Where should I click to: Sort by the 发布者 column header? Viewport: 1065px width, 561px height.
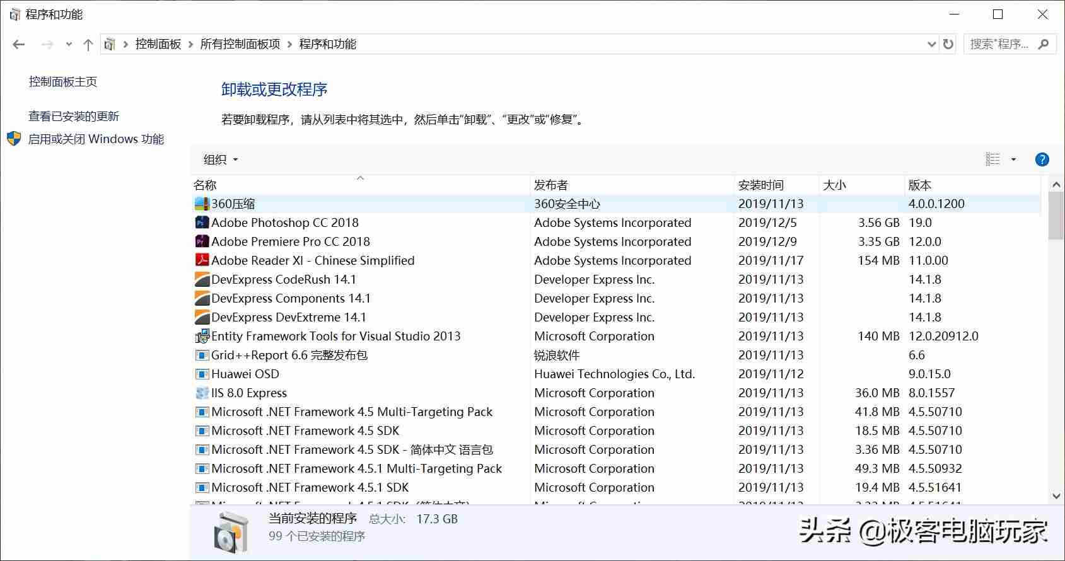[632, 185]
